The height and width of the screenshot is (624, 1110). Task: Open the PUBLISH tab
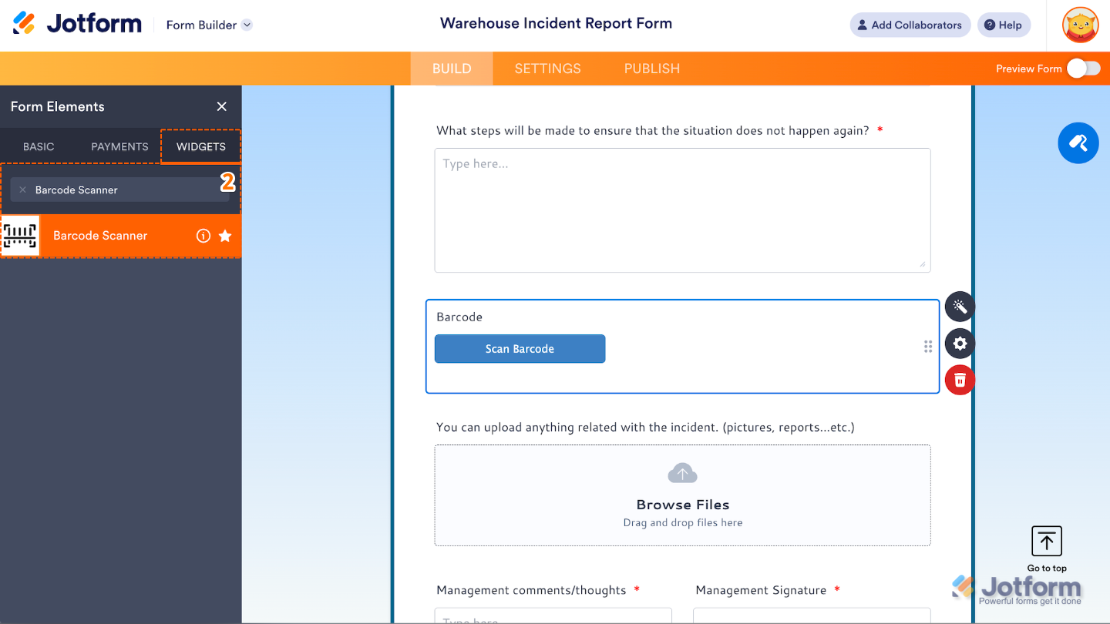(x=651, y=69)
